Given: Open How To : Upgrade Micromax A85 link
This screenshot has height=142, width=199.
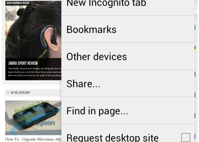Looking at the screenshot, I should [x=33, y=139].
